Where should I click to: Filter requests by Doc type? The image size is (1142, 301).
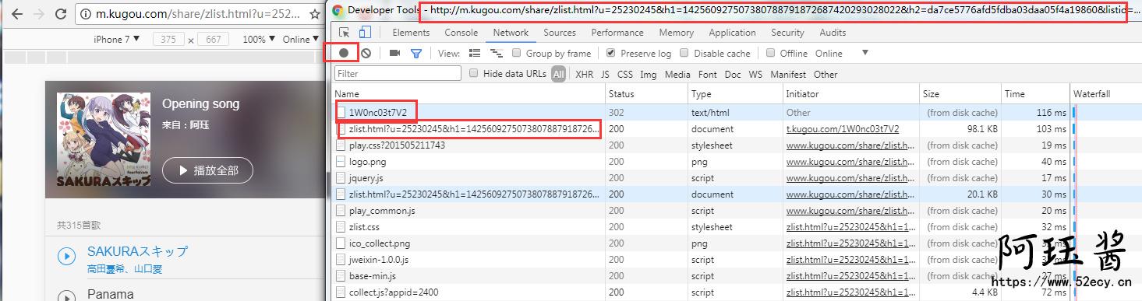[x=733, y=75]
